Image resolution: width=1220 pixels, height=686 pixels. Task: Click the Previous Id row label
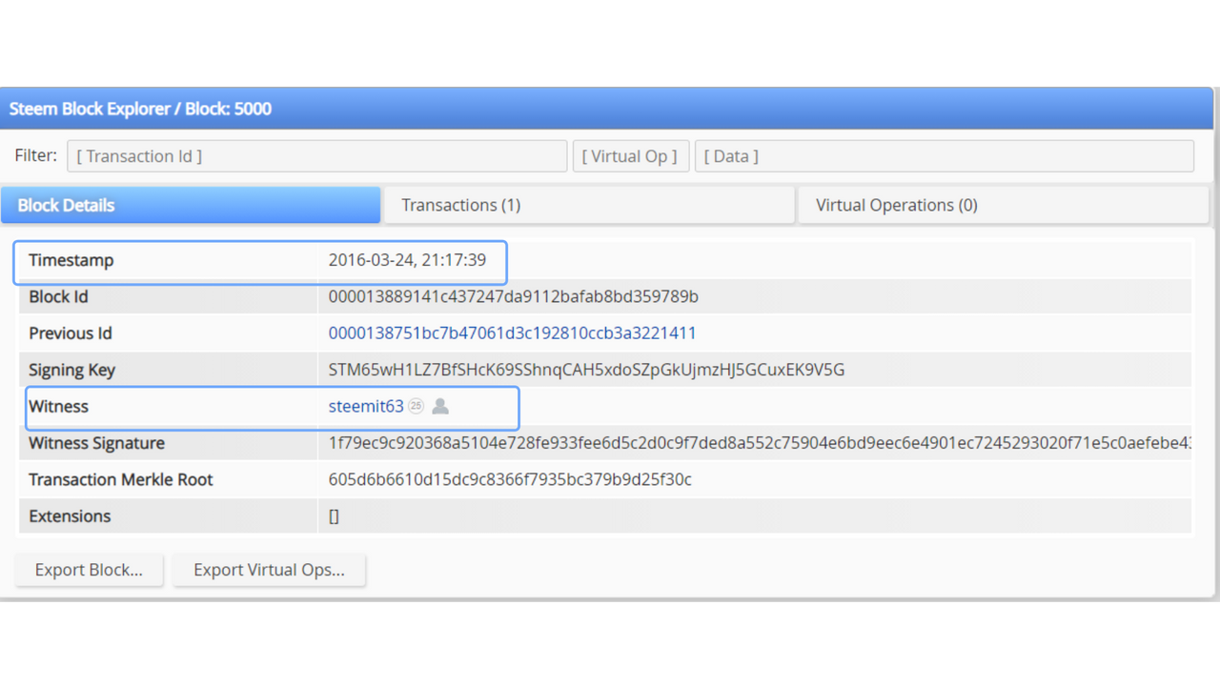point(71,333)
